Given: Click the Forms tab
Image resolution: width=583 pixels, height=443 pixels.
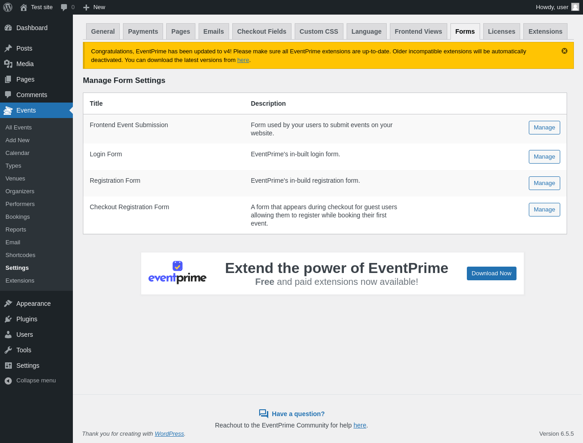Looking at the screenshot, I should [x=465, y=31].
